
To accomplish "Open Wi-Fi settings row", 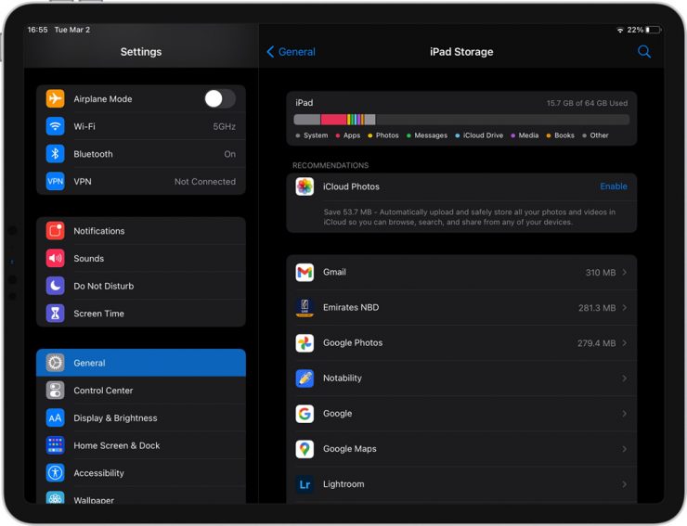I will point(141,126).
